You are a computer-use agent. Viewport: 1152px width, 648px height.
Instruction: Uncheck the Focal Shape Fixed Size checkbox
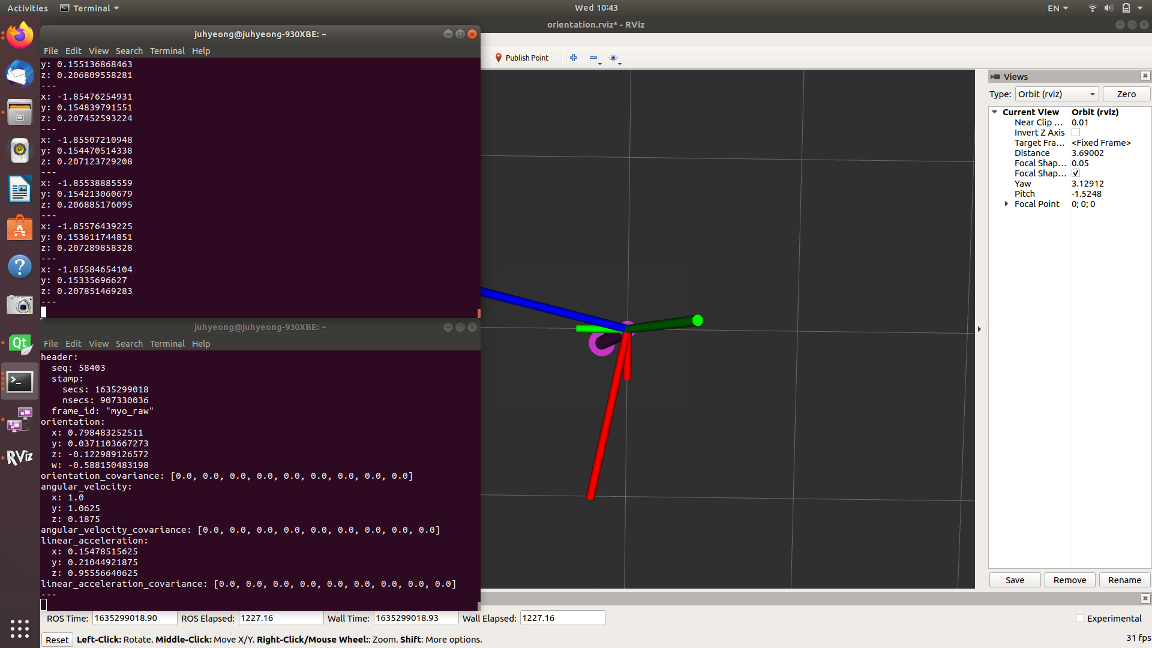click(x=1076, y=173)
